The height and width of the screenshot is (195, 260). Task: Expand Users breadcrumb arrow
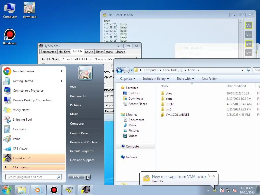click(198, 70)
